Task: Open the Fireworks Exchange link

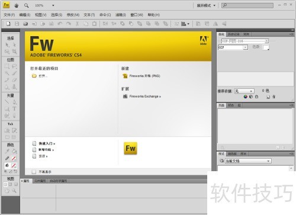Action: point(145,97)
